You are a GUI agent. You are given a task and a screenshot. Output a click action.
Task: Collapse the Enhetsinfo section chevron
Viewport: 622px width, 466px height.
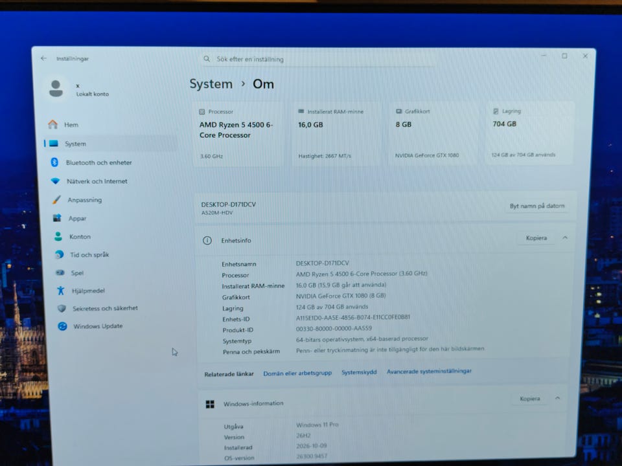(x=565, y=238)
